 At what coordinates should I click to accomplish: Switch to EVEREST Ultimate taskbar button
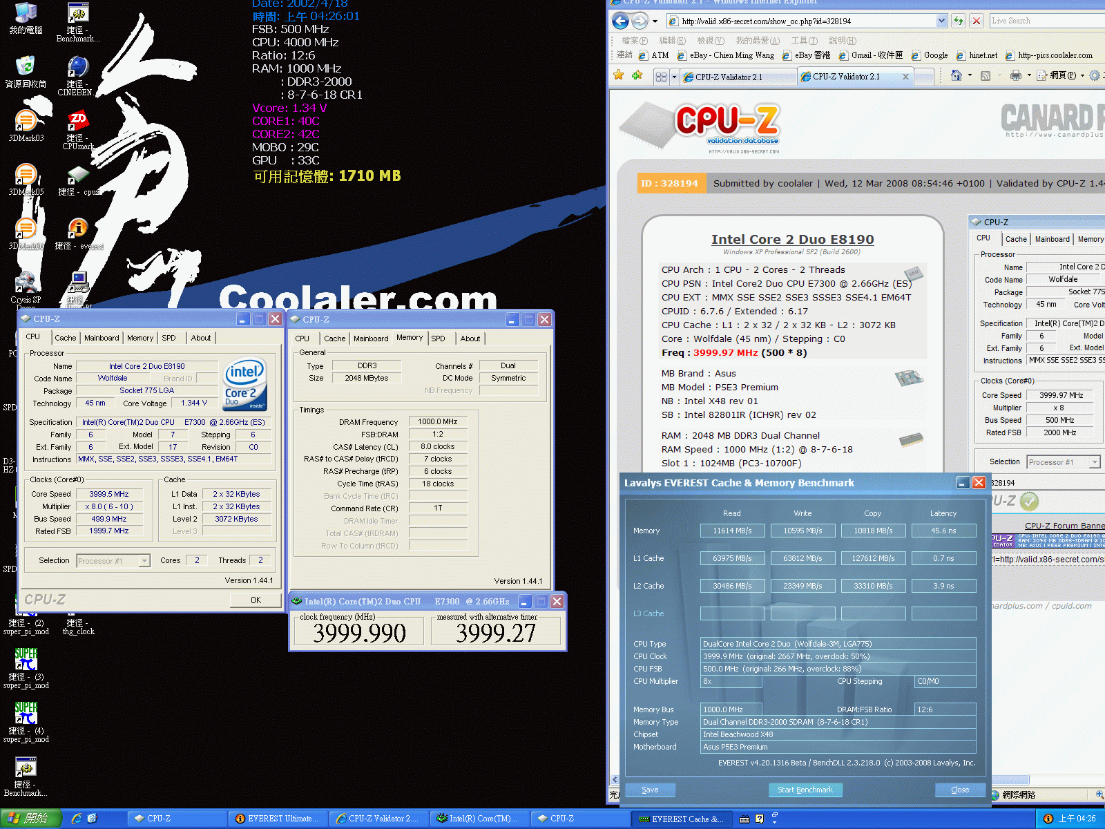click(x=279, y=819)
